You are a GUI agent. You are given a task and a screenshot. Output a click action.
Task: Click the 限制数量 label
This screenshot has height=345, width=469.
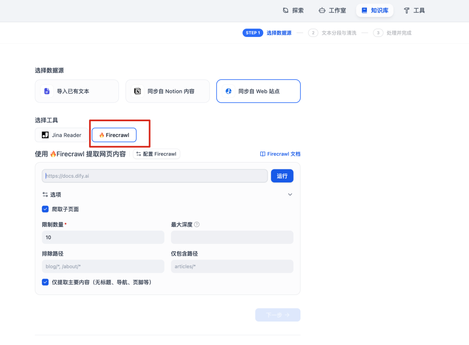coord(53,224)
